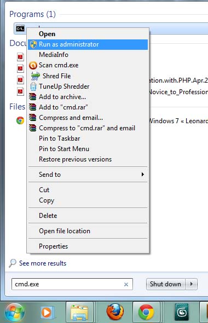Click the Programs (1) group header
Screen dimensions: 208x323
[32, 14]
